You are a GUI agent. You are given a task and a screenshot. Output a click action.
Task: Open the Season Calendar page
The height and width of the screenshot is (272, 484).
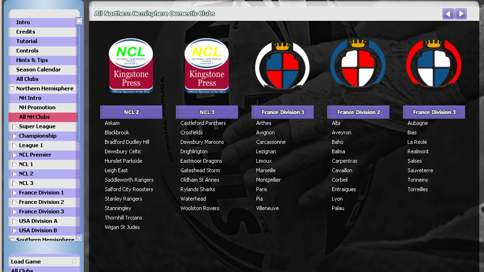click(x=42, y=70)
